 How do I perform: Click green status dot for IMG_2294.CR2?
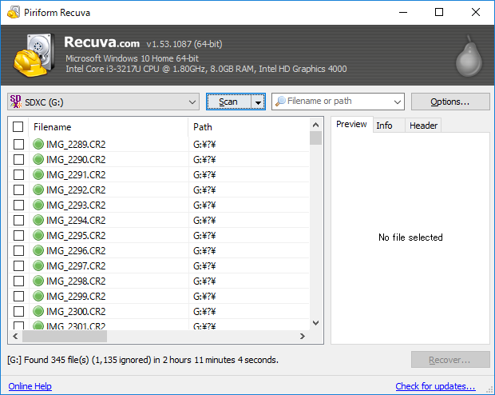(x=38, y=220)
